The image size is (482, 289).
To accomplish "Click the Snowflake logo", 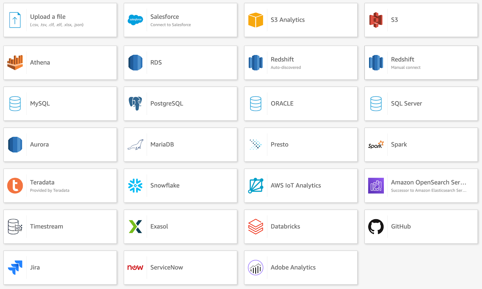I will coord(135,185).
